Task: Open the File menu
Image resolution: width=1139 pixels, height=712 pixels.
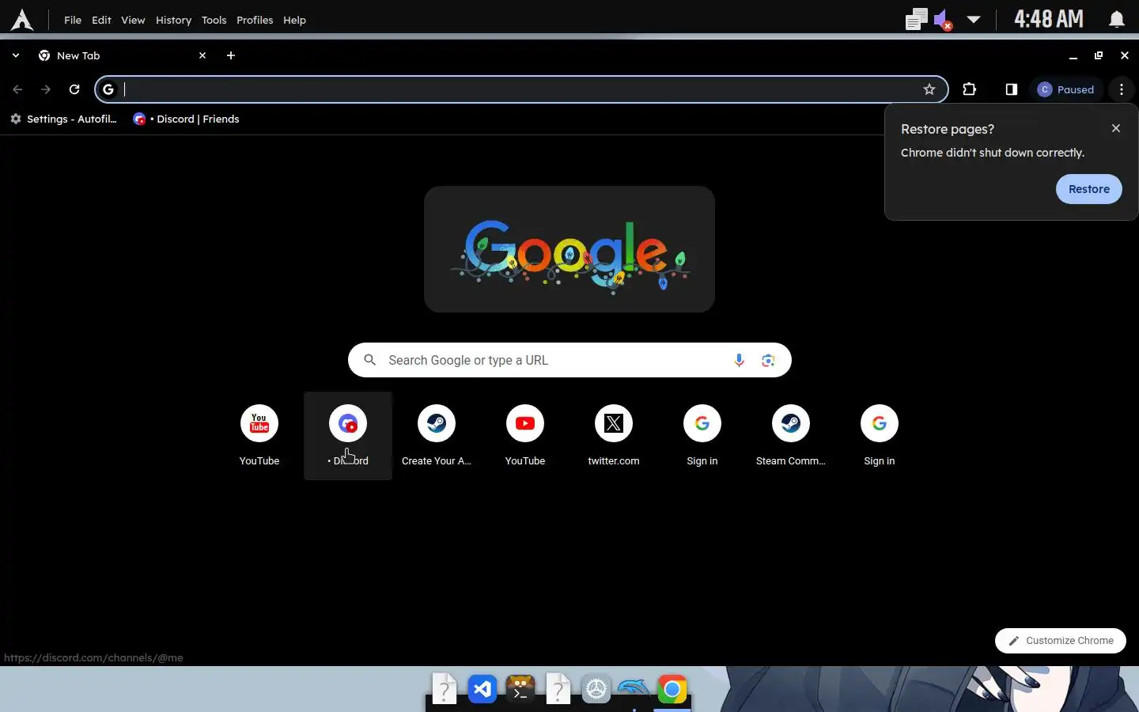Action: 73,20
